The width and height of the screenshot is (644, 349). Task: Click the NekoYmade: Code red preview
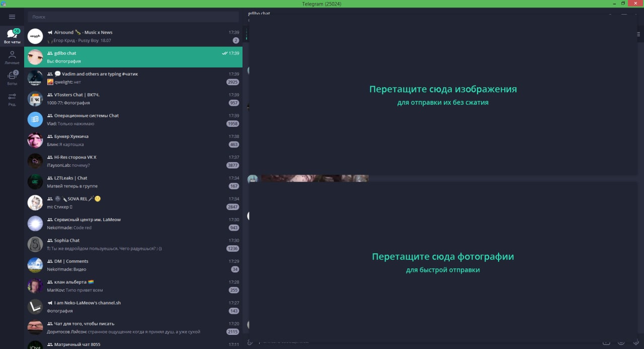[x=69, y=228]
